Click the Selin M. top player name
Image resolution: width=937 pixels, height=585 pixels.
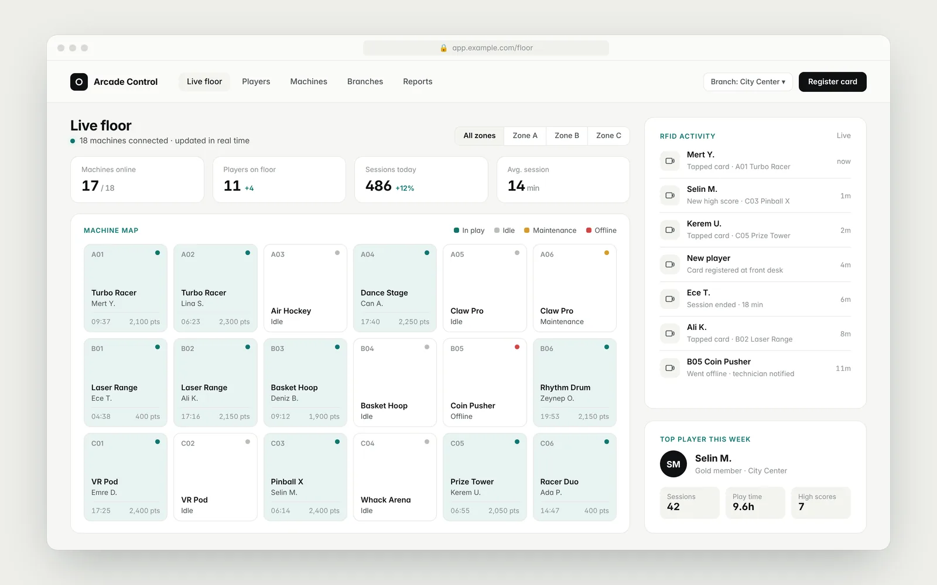(713, 459)
